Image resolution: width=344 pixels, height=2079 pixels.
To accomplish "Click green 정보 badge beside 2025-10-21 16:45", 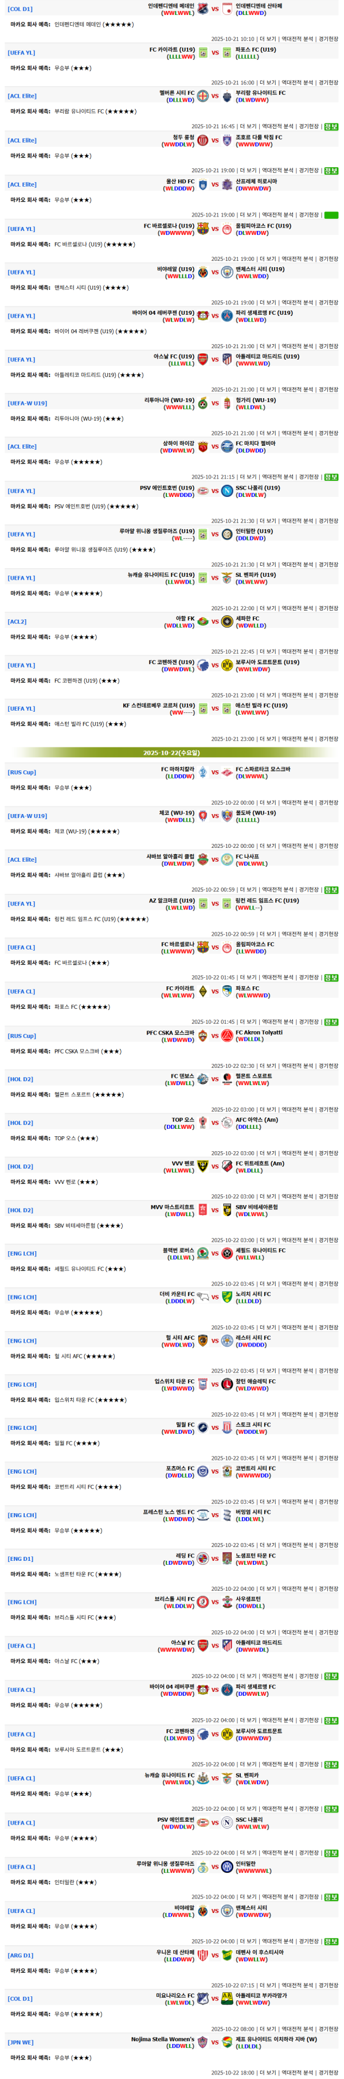I will [331, 127].
